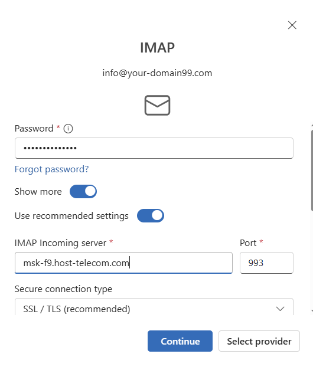The image size is (313, 367).
Task: Toggle the Show more switch
Action: 83,191
